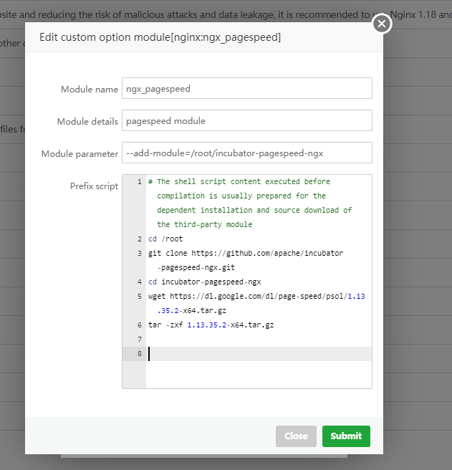Click empty line 7 in the editor
The width and height of the screenshot is (452, 470).
point(258,340)
